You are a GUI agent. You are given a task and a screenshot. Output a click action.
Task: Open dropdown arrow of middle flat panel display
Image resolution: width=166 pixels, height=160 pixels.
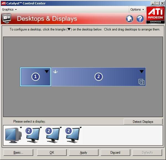pyautogui.click(x=61, y=128)
